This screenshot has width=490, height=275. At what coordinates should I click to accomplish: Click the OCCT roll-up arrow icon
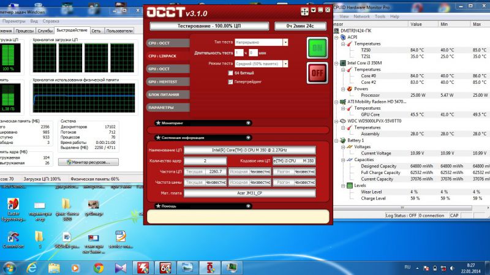tap(314, 10)
